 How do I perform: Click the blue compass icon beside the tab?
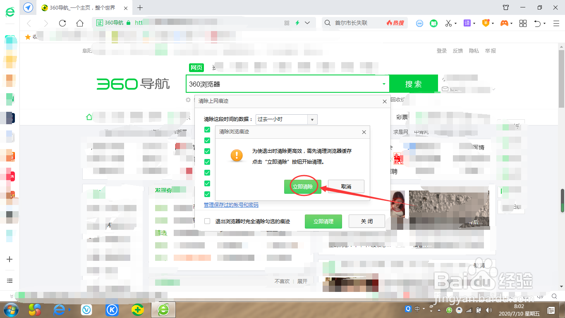coord(28,7)
